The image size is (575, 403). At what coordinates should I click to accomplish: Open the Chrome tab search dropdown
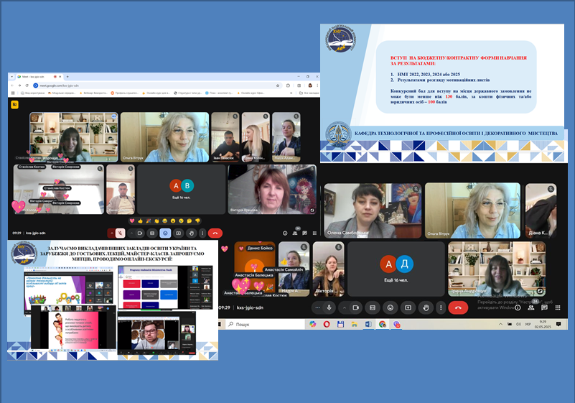point(11,77)
